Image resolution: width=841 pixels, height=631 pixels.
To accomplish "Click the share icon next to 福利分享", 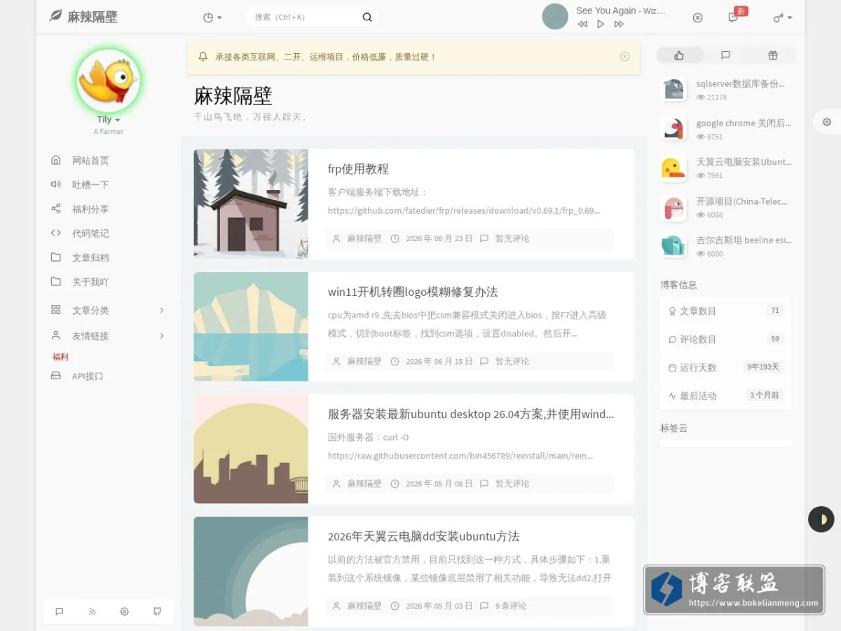I will tap(56, 208).
